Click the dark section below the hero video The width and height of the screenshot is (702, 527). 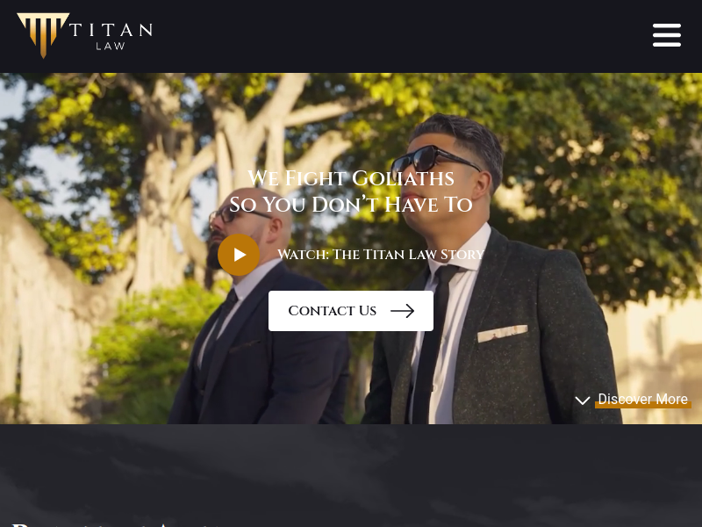pyautogui.click(x=351, y=471)
